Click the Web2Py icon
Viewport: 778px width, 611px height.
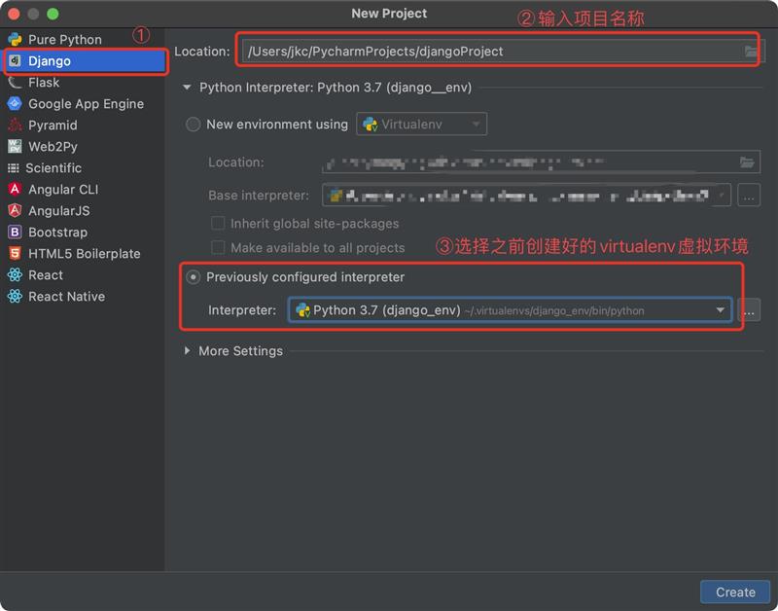[15, 146]
